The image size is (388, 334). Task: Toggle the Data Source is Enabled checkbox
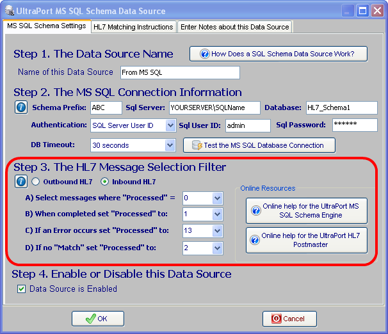(x=21, y=289)
